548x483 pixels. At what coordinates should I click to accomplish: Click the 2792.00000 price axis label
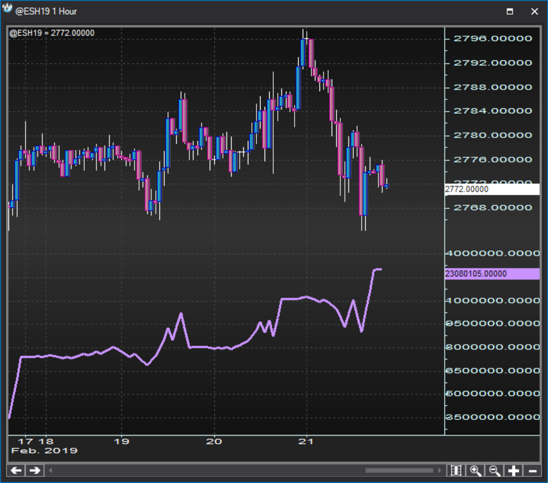click(x=493, y=63)
